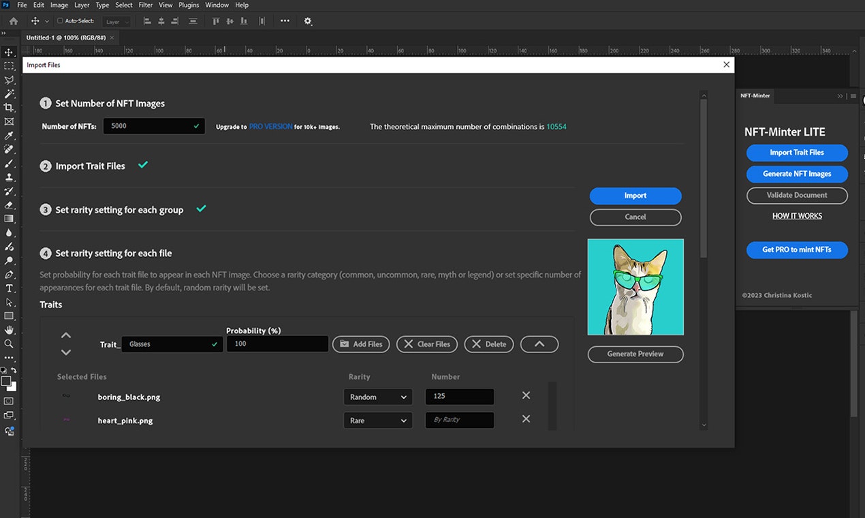The height and width of the screenshot is (518, 865).
Task: Select the Clone Stamp tool
Action: (x=9, y=177)
